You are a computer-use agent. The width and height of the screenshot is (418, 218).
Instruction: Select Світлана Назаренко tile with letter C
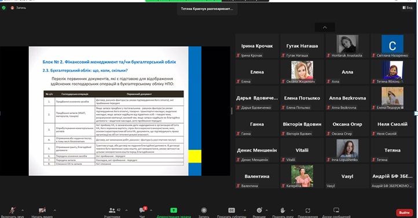point(393,46)
